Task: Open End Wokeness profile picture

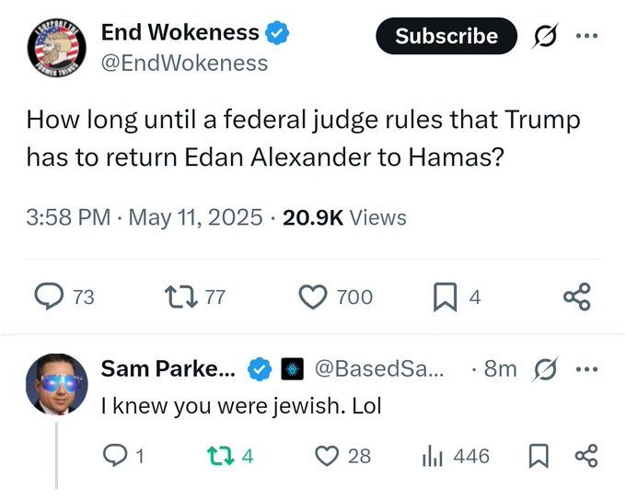Action: coord(54,47)
